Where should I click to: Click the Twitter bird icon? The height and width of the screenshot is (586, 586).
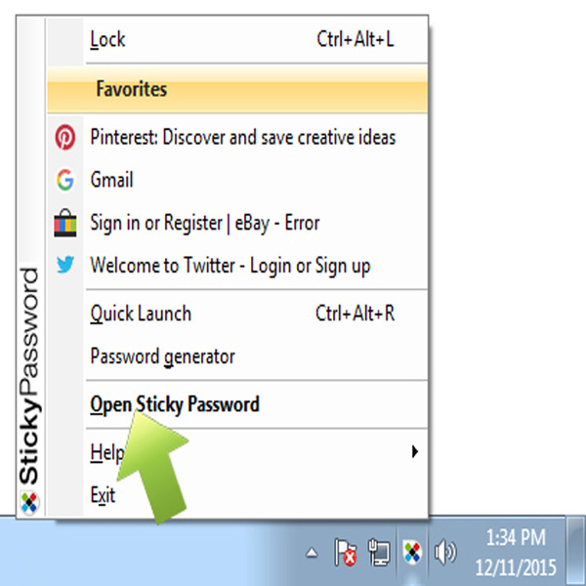point(65,265)
